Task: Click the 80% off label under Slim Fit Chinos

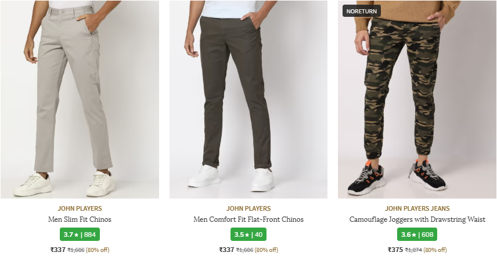Action: [x=98, y=250]
